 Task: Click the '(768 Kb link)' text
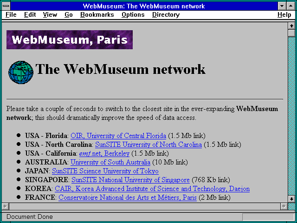211,180
